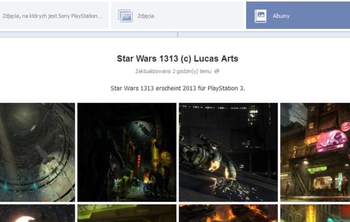This screenshot has height=222, width=350.
Task: Click the album title Star Wars 1313 (c) Lucas Arts
Action: tap(177, 59)
